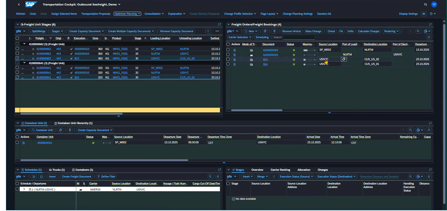Image resolution: width=447 pixels, height=211 pixels.
Task: Click actions icon for container unit 4500000010
Action: (23, 143)
